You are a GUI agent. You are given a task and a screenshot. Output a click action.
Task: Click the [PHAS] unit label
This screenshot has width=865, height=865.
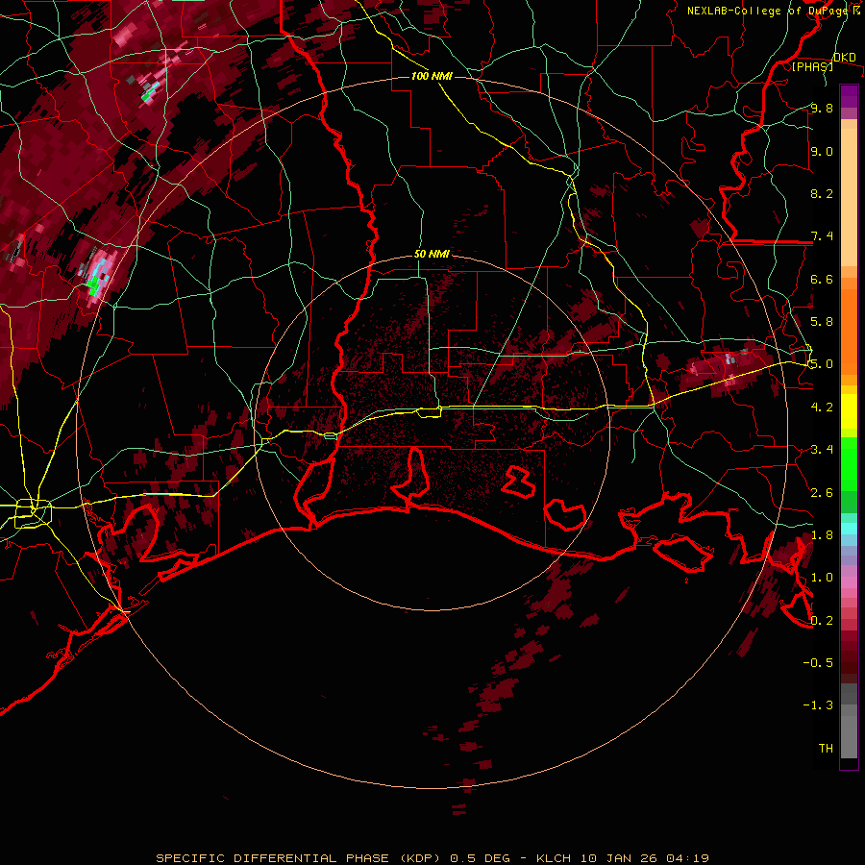(x=812, y=66)
